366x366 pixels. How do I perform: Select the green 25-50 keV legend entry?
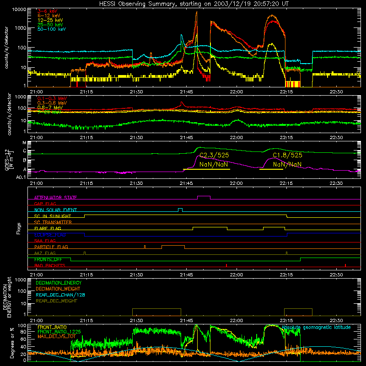pyautogui.click(x=50, y=25)
